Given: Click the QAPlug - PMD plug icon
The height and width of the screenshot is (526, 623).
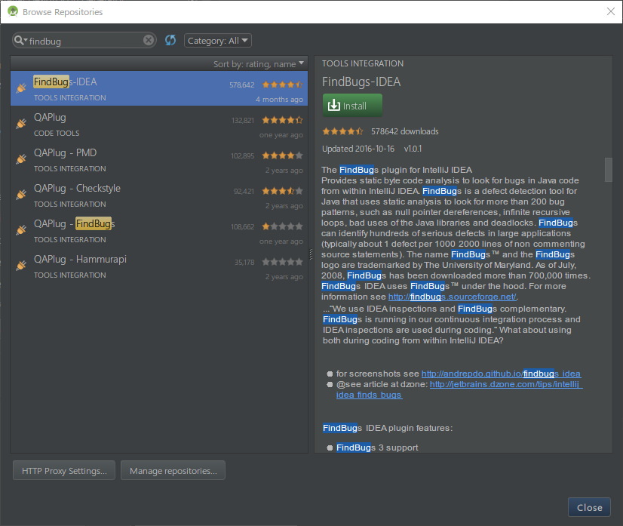Looking at the screenshot, I should coord(21,159).
